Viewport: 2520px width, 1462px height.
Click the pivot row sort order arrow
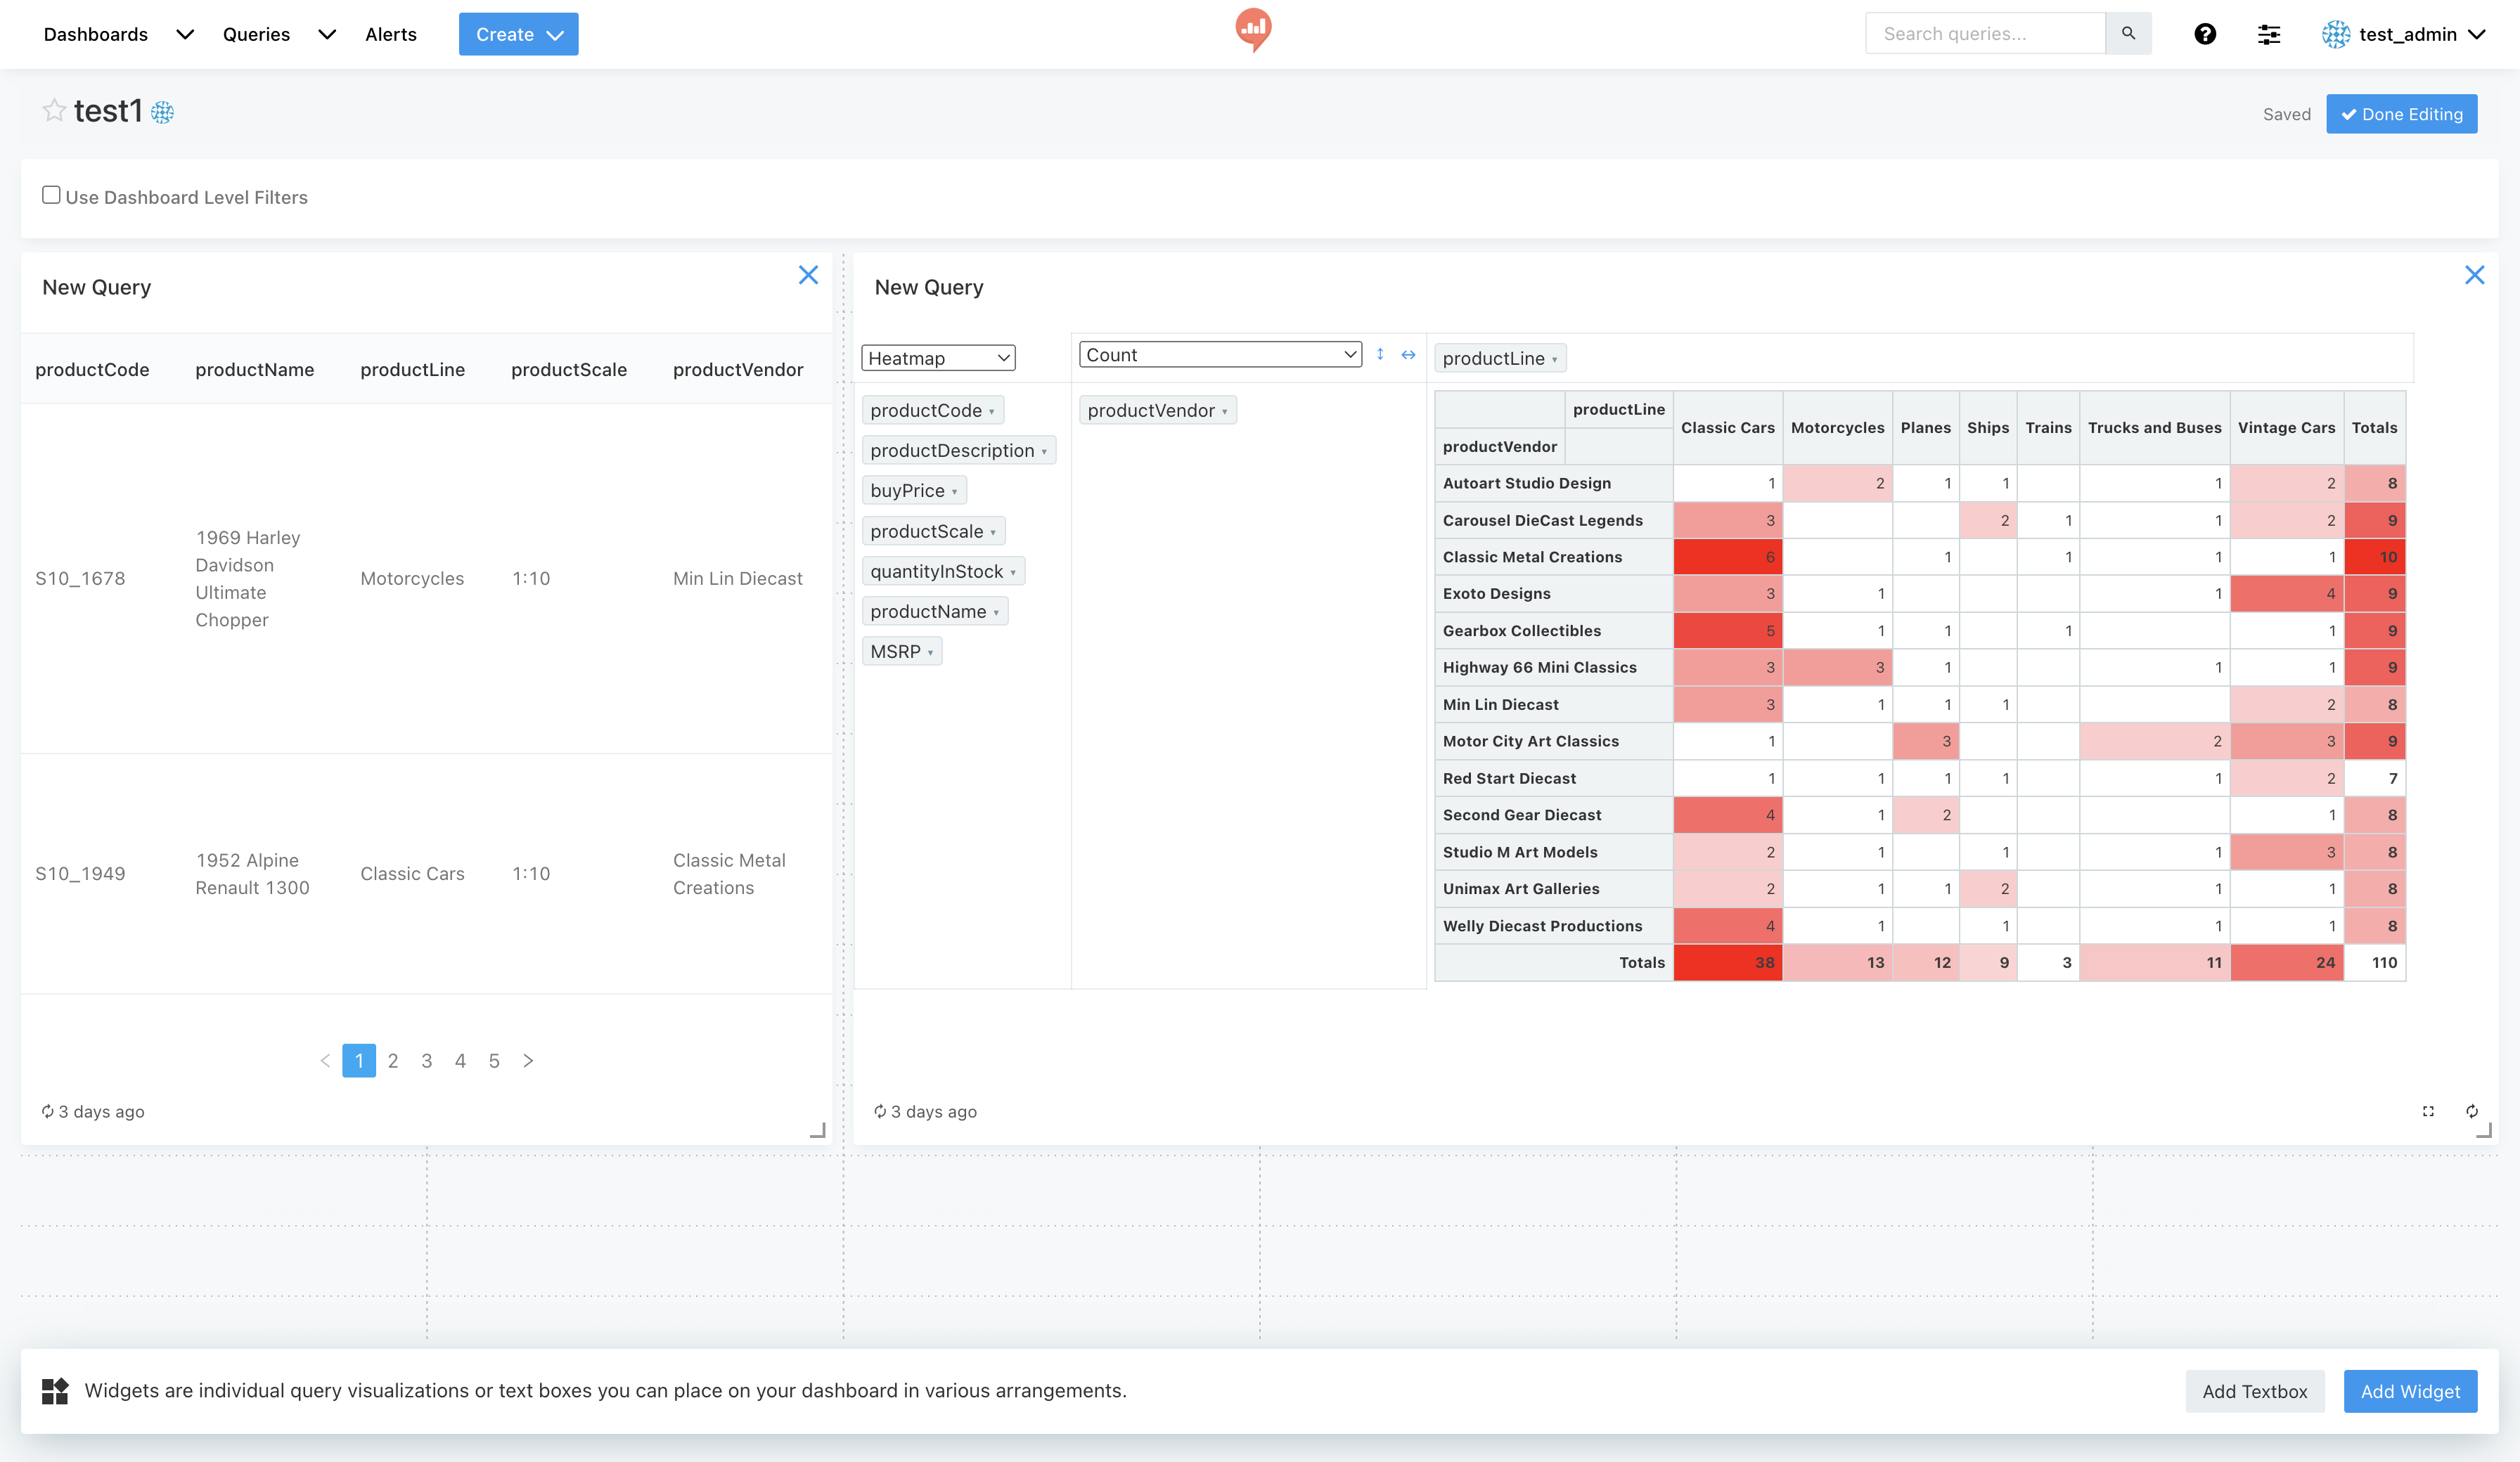(1380, 354)
